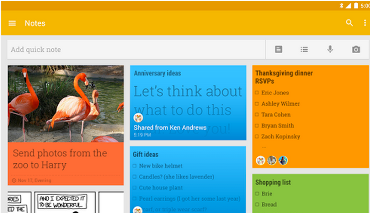Click the reminder clock icon on zoo note
This screenshot has height=214, width=370.
pos(14,180)
